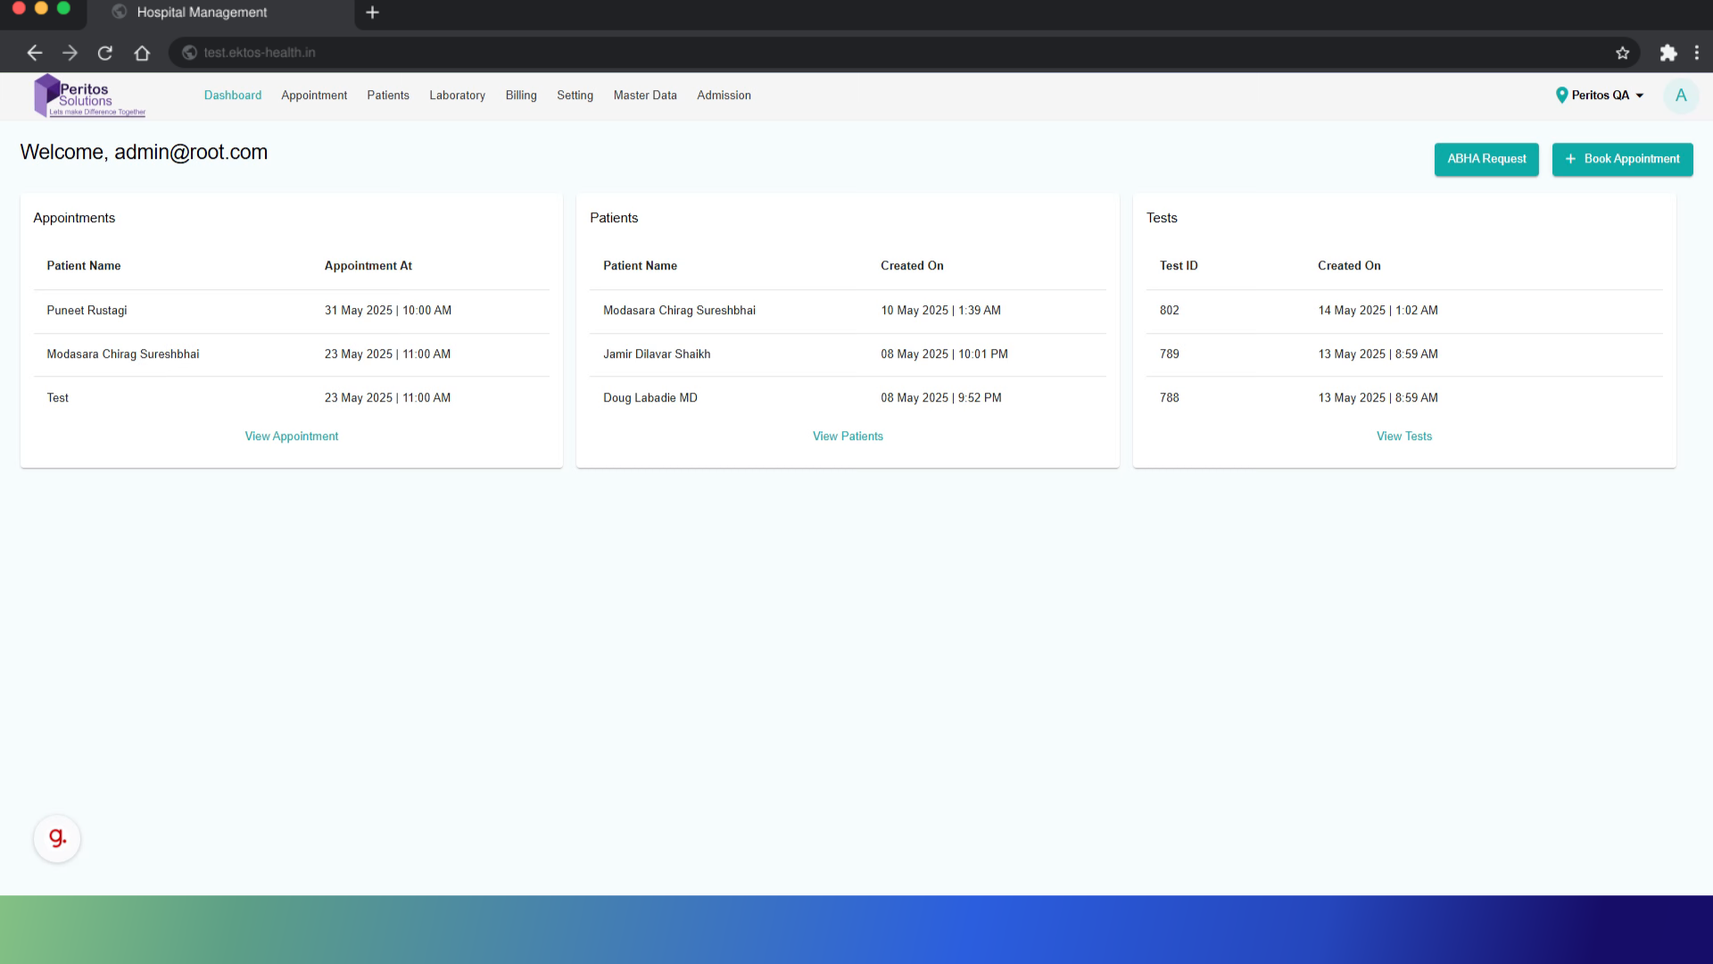Select the Admission menu item
The height and width of the screenshot is (964, 1713).
[724, 96]
